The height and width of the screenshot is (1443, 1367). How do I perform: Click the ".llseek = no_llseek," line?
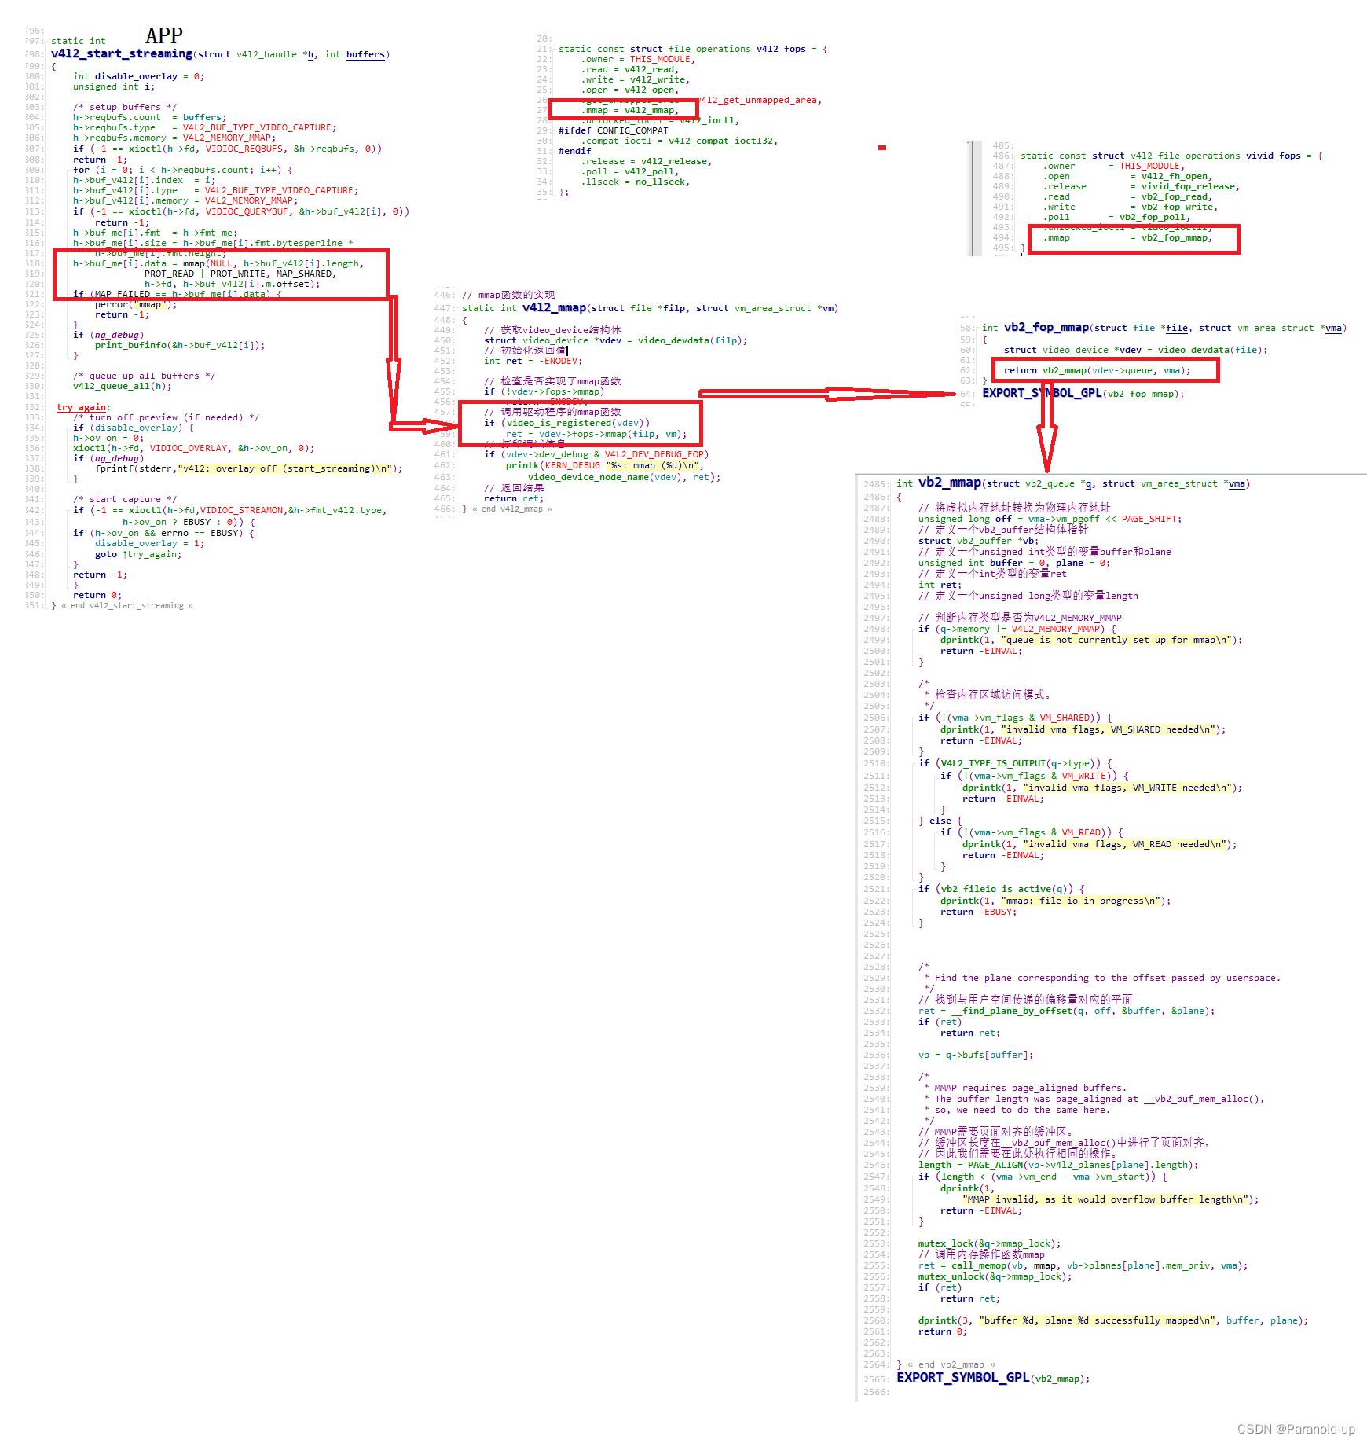[636, 182]
